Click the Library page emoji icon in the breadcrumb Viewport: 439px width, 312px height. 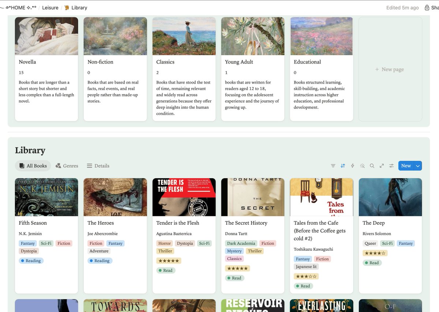(x=67, y=8)
